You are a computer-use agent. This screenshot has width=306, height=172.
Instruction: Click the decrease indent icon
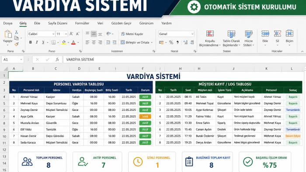coord(108,42)
